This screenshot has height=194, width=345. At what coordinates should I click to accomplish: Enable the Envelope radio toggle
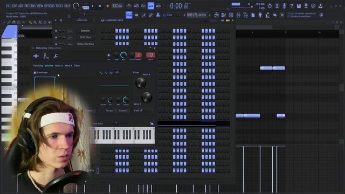point(34,73)
